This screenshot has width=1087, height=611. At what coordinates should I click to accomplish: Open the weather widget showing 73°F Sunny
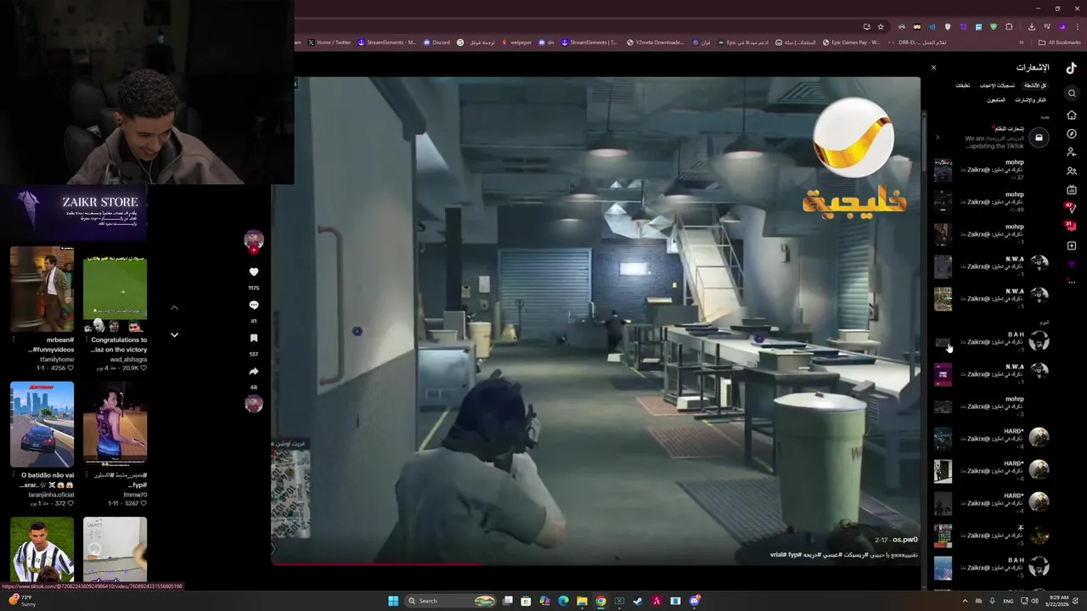pyautogui.click(x=23, y=601)
